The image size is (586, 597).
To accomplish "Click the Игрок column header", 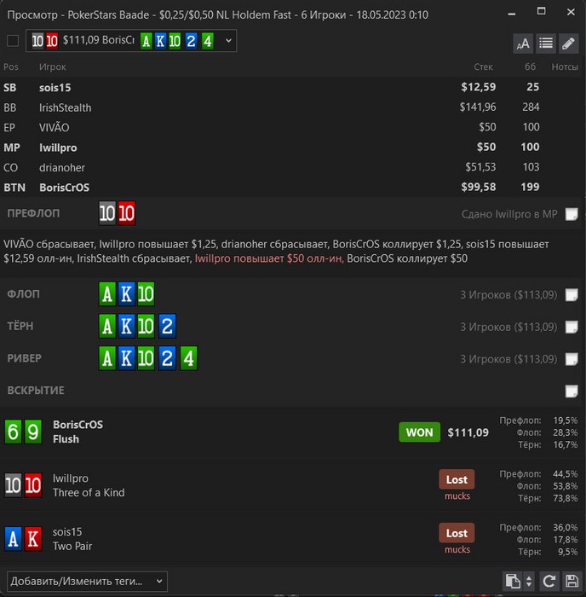I will 53,67.
